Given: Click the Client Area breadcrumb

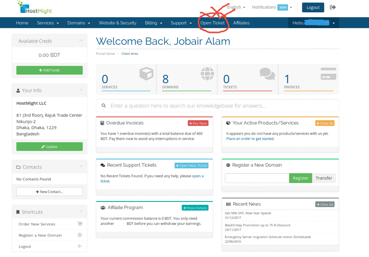Looking at the screenshot, I should click(x=130, y=54).
